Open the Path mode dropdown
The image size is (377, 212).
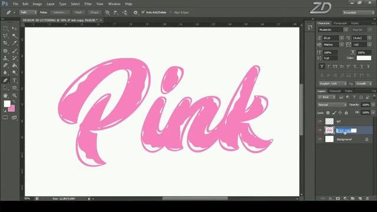[x=28, y=12]
